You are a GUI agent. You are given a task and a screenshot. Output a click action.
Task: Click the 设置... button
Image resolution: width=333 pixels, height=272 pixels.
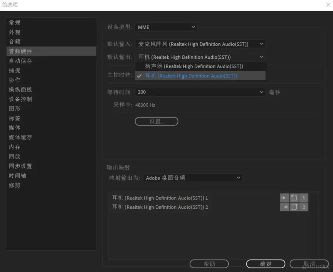[156, 121]
